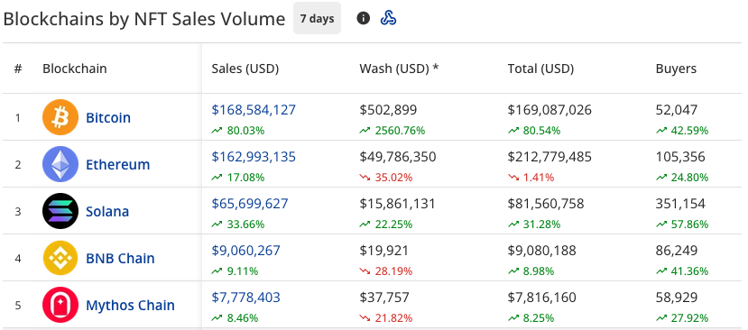Click the Ethereum logo icon
The image size is (748, 330).
(60, 164)
